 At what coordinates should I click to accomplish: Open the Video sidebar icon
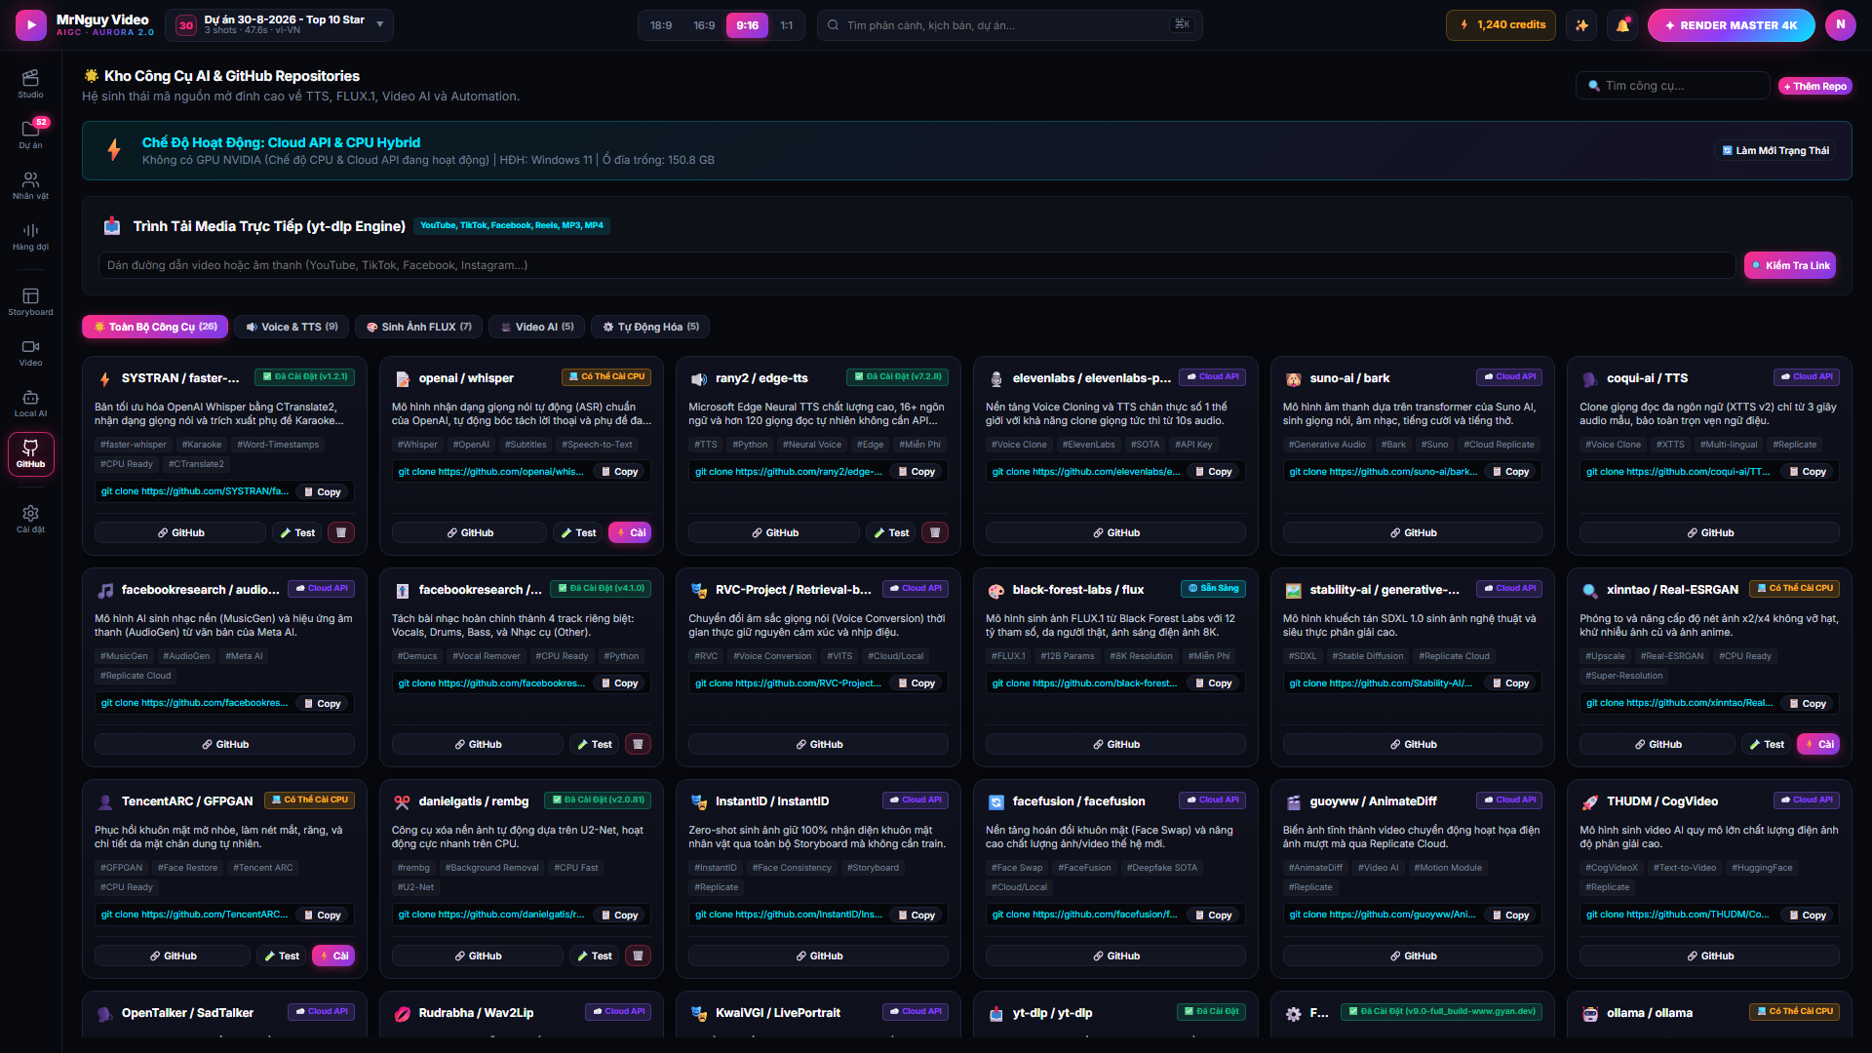[30, 352]
